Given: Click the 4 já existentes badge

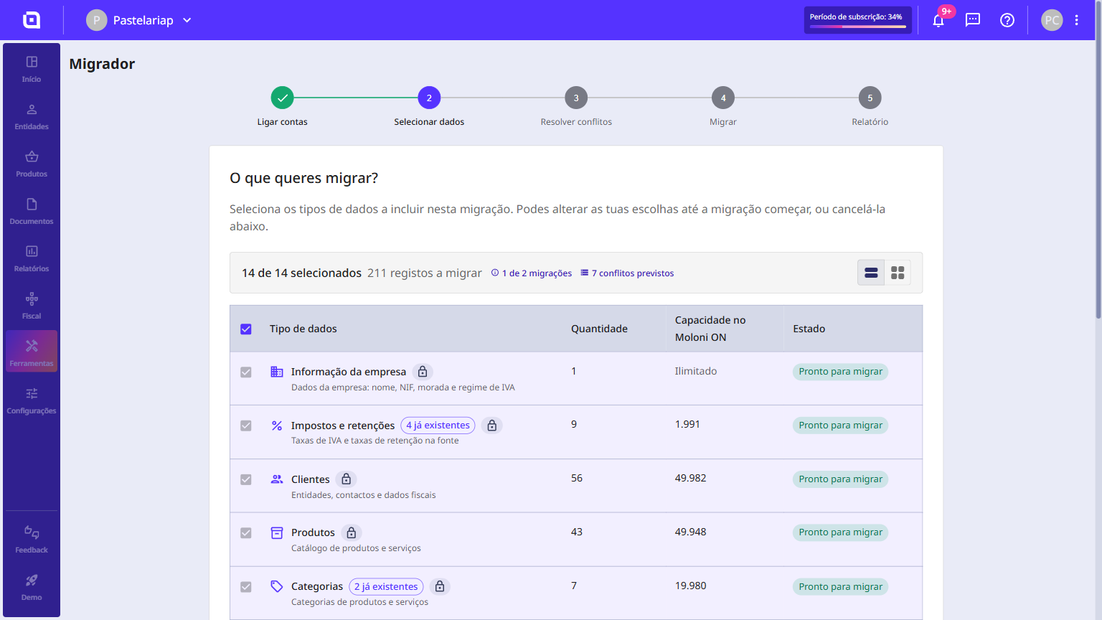Looking at the screenshot, I should (x=438, y=426).
